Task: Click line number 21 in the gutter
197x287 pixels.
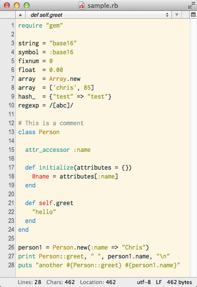Action: tap(11, 203)
